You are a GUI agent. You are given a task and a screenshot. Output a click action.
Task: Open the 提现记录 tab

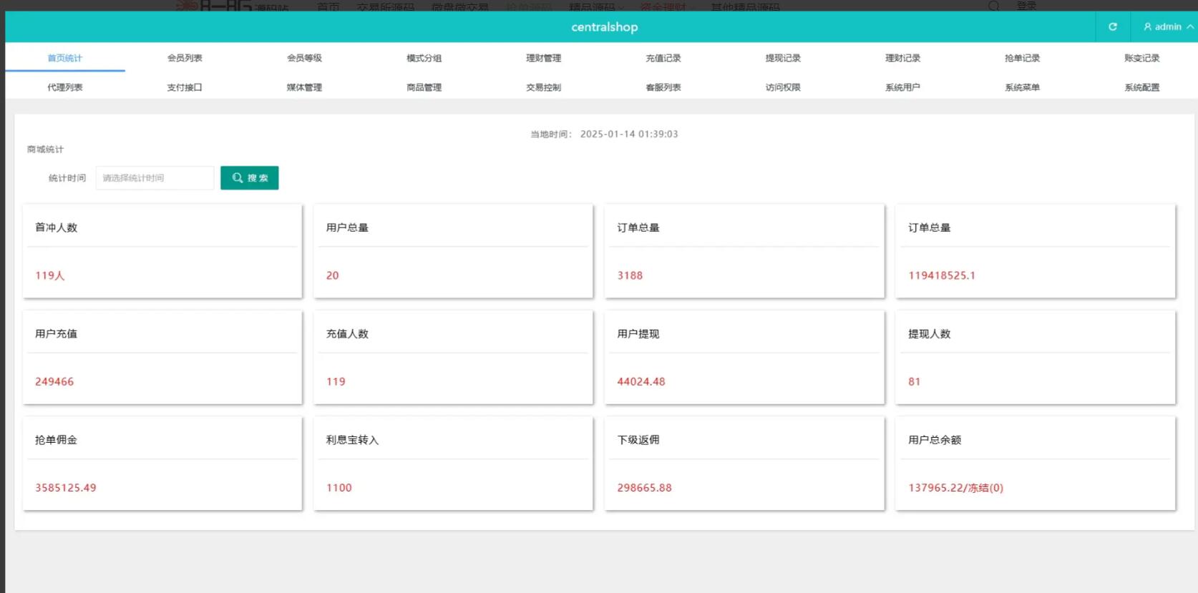click(782, 58)
